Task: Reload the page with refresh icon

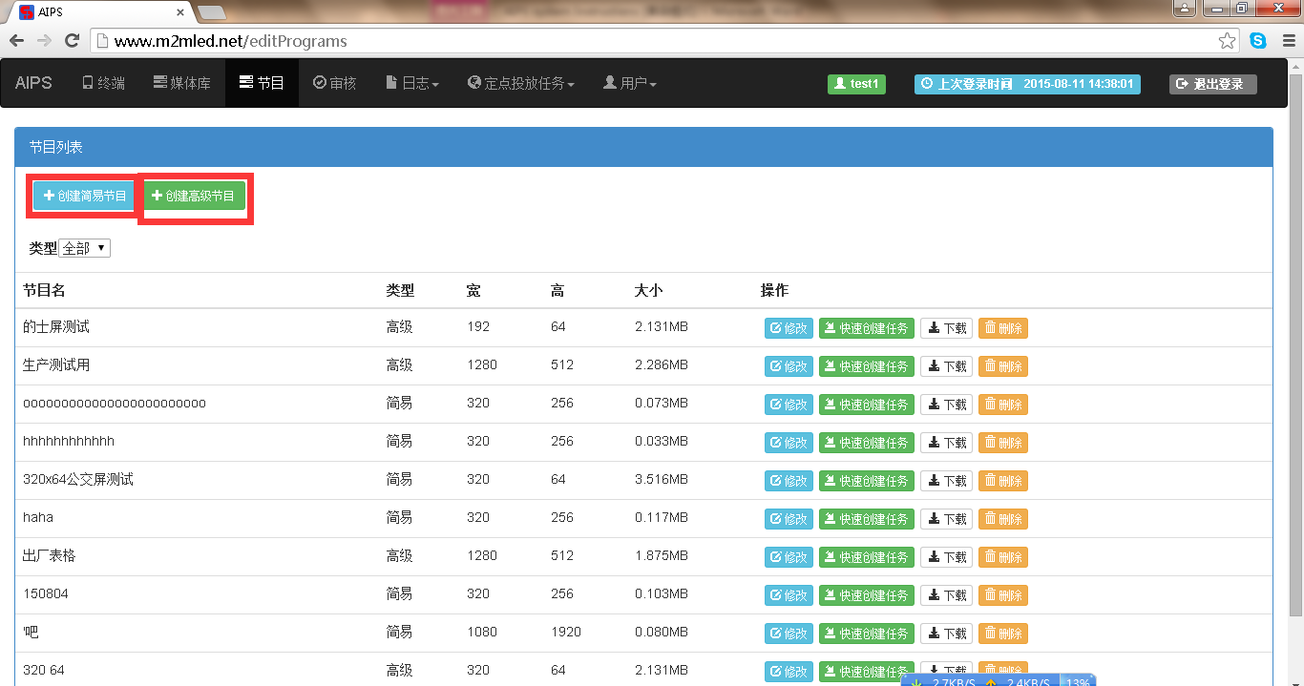Action: [x=72, y=41]
